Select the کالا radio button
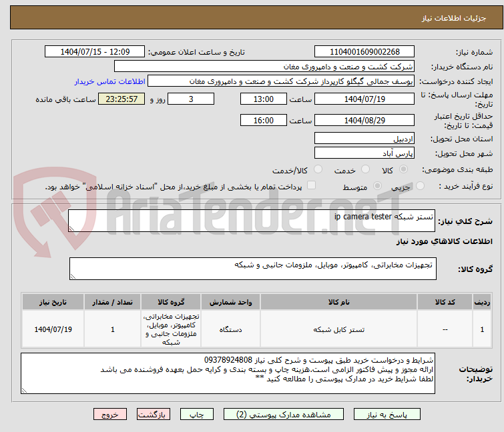The image size is (504, 432). point(403,169)
